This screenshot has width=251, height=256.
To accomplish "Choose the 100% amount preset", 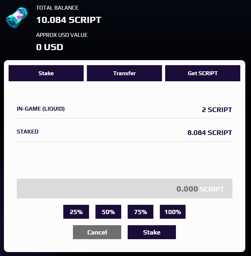I will tap(173, 212).
